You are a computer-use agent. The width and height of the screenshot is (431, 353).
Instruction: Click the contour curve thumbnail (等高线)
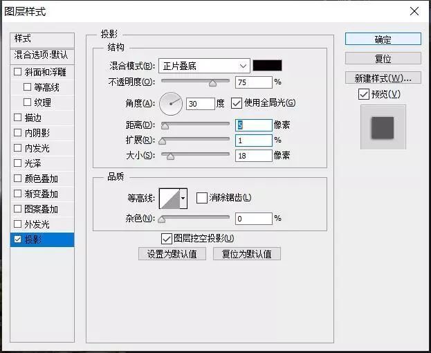(169, 199)
